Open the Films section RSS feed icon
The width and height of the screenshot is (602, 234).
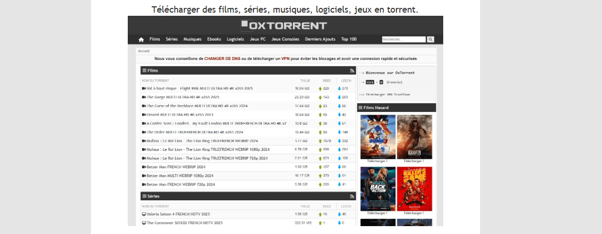[352, 70]
